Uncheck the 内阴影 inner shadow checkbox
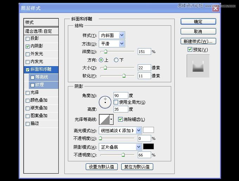239x181 pixels. point(27,46)
